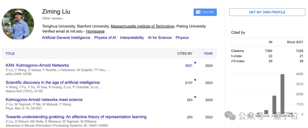Expand the Other names disclosure arrow
Viewport: 308px width, 128px height.
click(62, 18)
